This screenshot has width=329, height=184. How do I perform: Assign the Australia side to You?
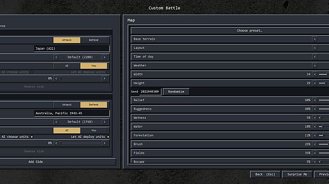94,130
